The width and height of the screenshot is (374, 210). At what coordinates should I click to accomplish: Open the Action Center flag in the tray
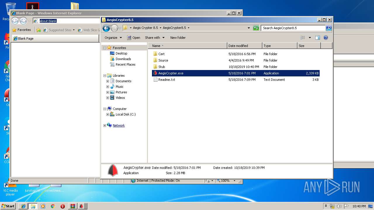click(x=346, y=206)
